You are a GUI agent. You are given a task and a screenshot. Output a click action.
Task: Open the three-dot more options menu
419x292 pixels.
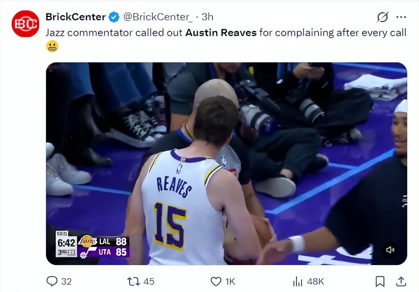pyautogui.click(x=401, y=17)
